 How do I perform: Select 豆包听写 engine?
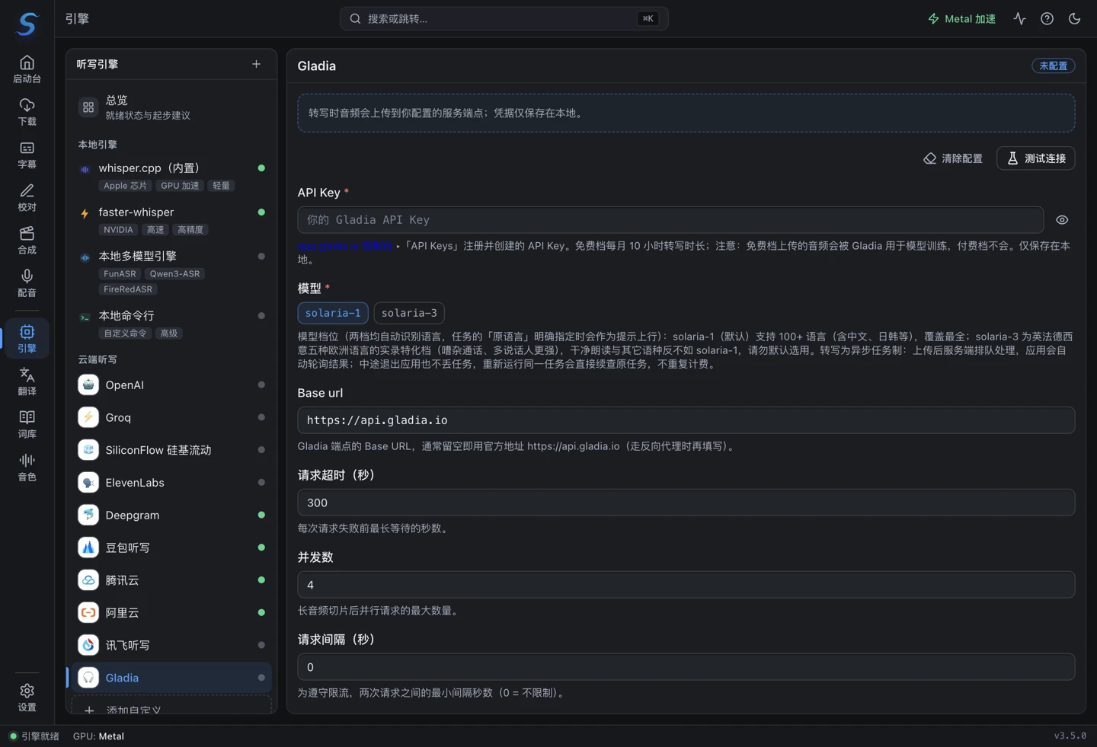(x=171, y=547)
